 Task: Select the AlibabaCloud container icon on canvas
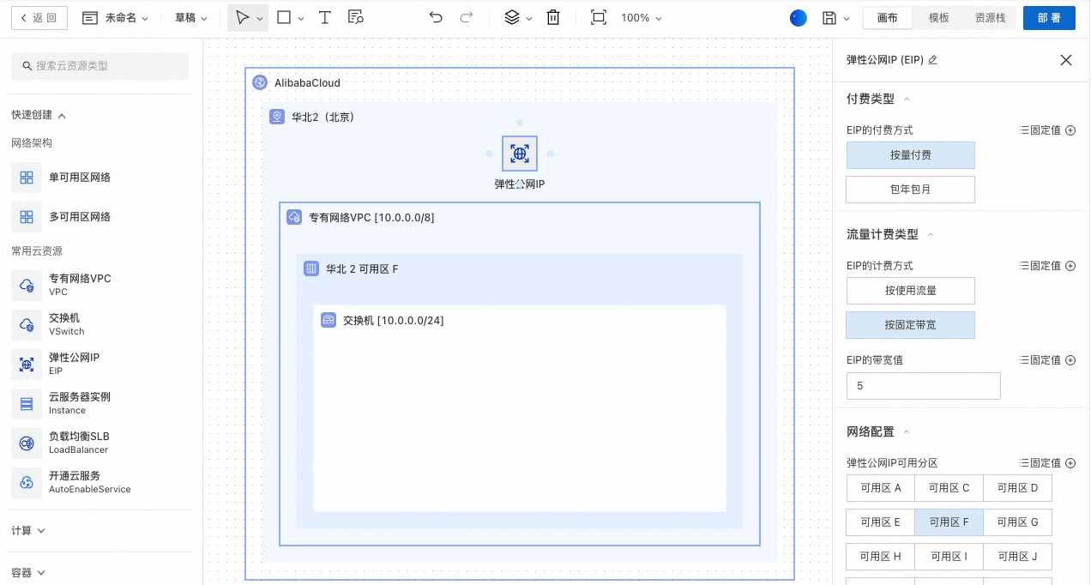(260, 83)
